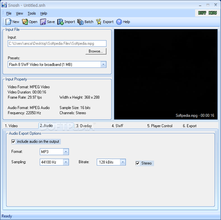The height and width of the screenshot is (220, 221).
Task: Click the Snosh app icon in title bar
Action: coord(4,5)
